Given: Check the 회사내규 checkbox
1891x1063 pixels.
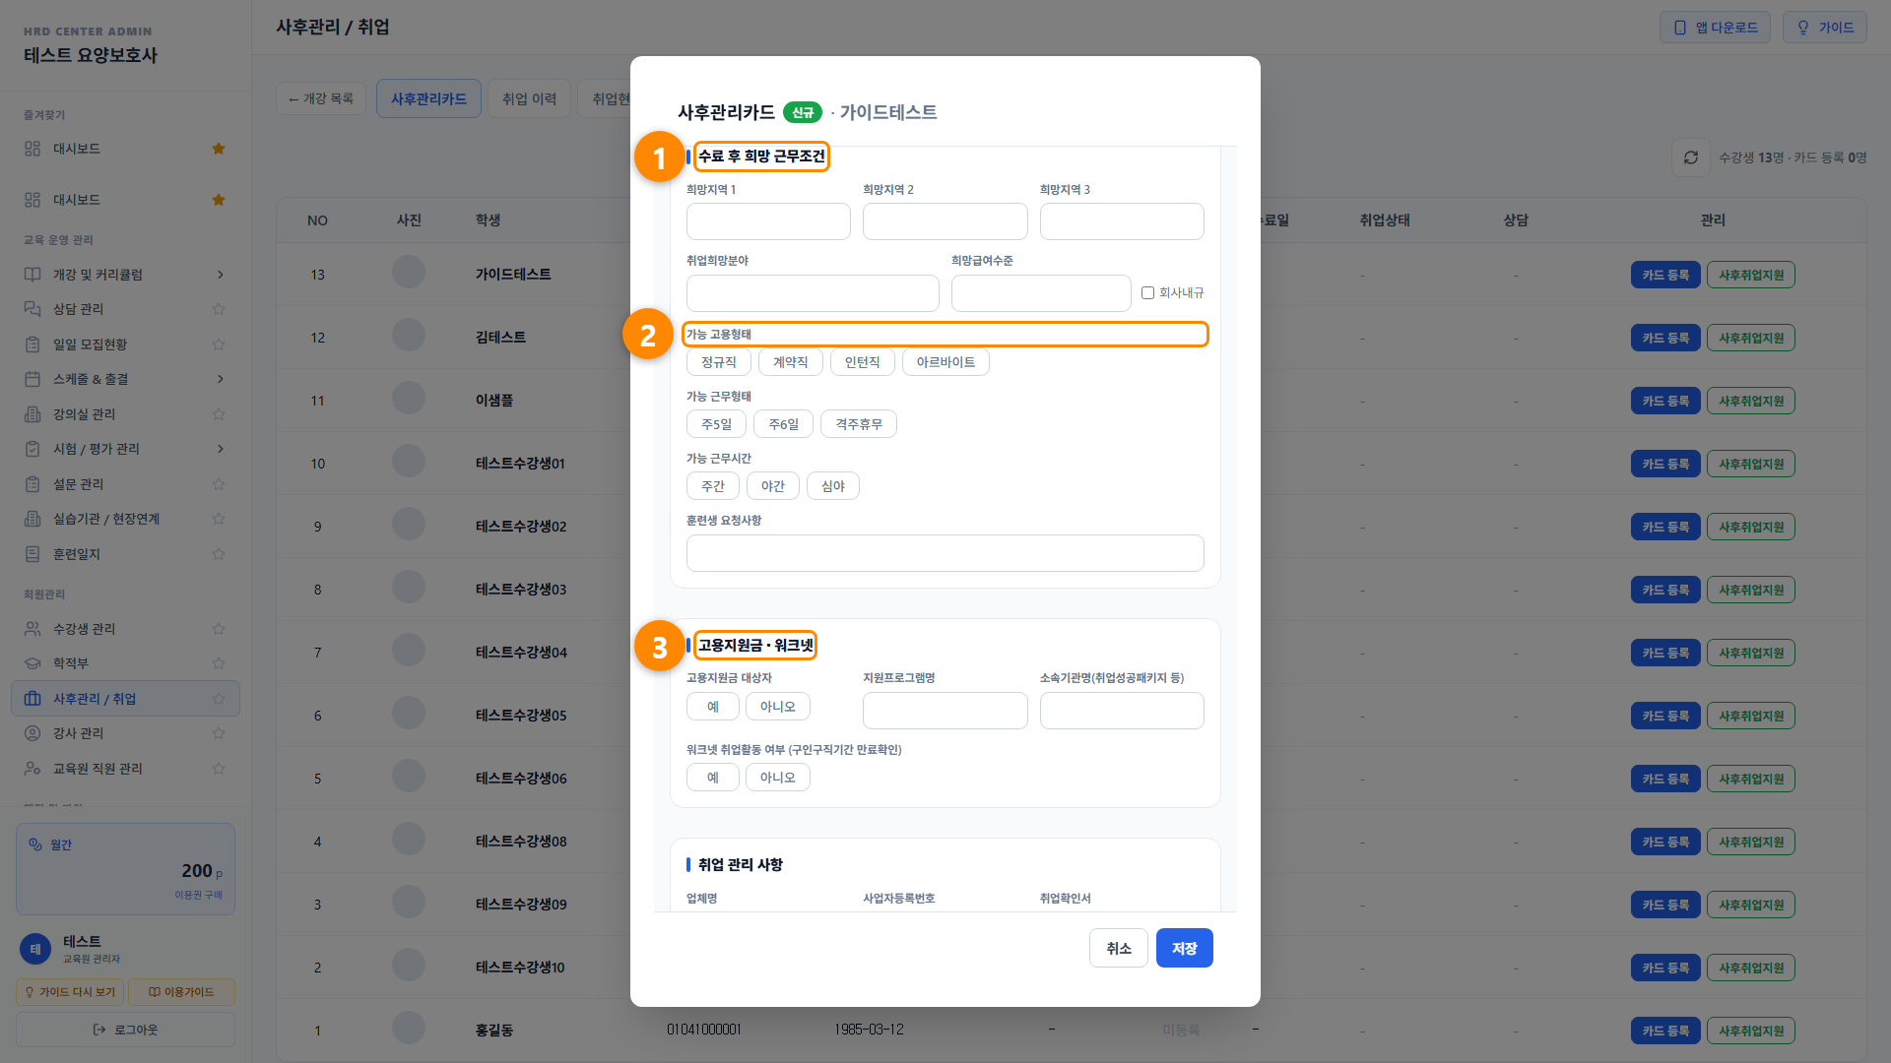Looking at the screenshot, I should [x=1147, y=293].
